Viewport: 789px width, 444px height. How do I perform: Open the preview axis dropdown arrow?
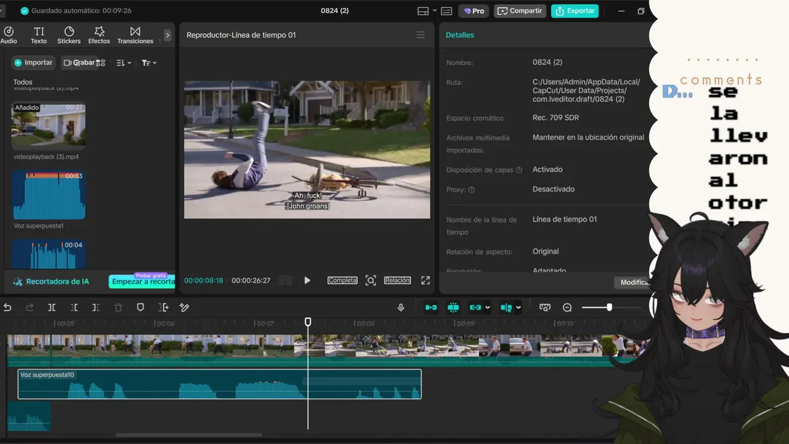(x=518, y=307)
